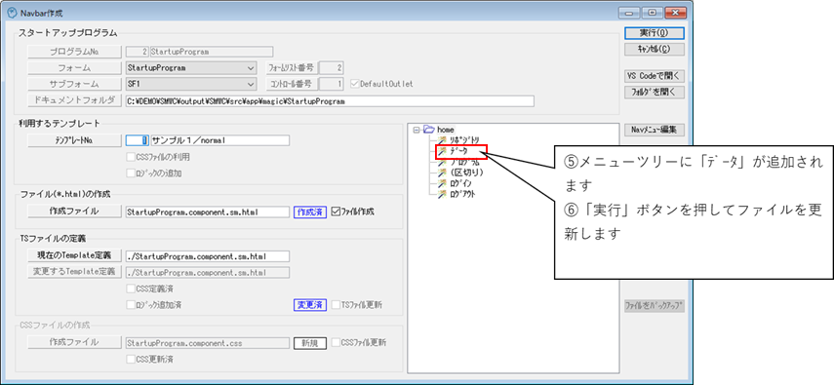
Task: Click the ファイルをバックアップ button
Action: (x=654, y=306)
